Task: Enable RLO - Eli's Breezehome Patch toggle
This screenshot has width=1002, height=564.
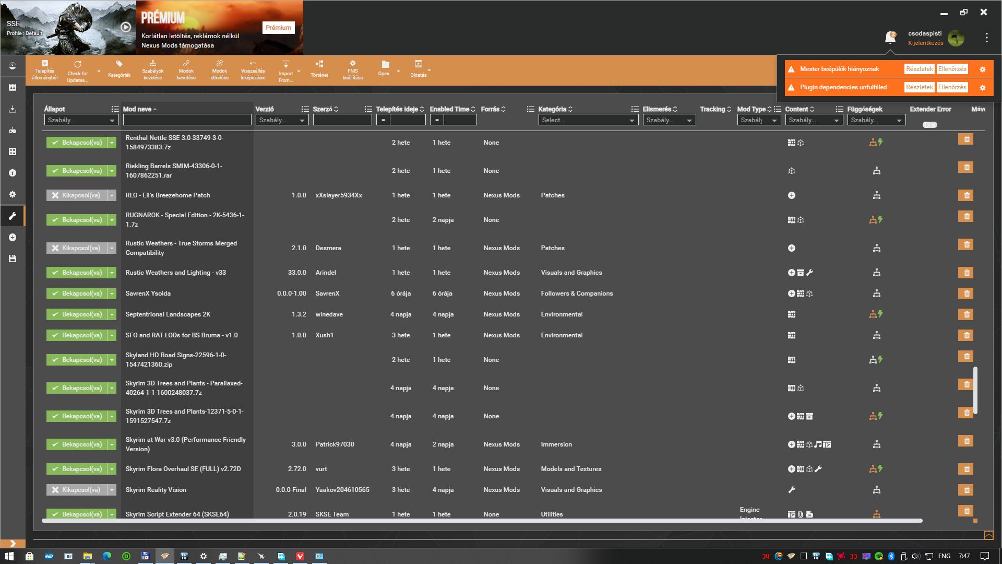Action: 76,195
